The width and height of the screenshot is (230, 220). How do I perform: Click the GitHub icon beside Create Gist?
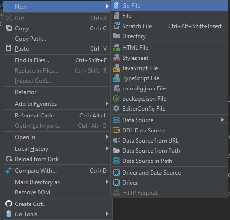(9, 204)
